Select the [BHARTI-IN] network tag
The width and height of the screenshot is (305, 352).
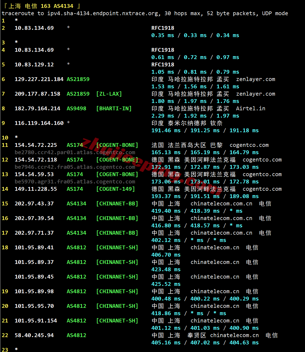tap(114, 108)
